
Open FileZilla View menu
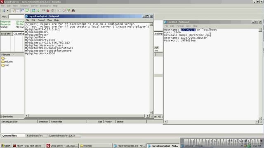pos(15,6)
